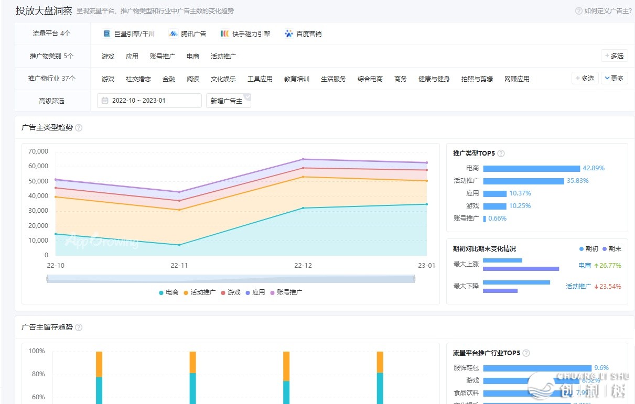Select 网赚应用 industry
Viewport: 635px width, 404px height.
(x=517, y=79)
